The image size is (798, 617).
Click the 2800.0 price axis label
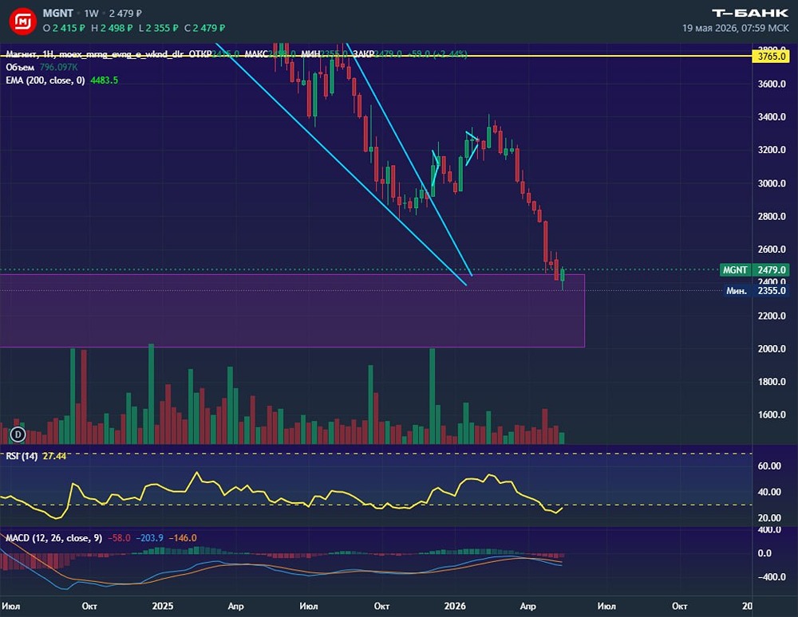point(772,217)
